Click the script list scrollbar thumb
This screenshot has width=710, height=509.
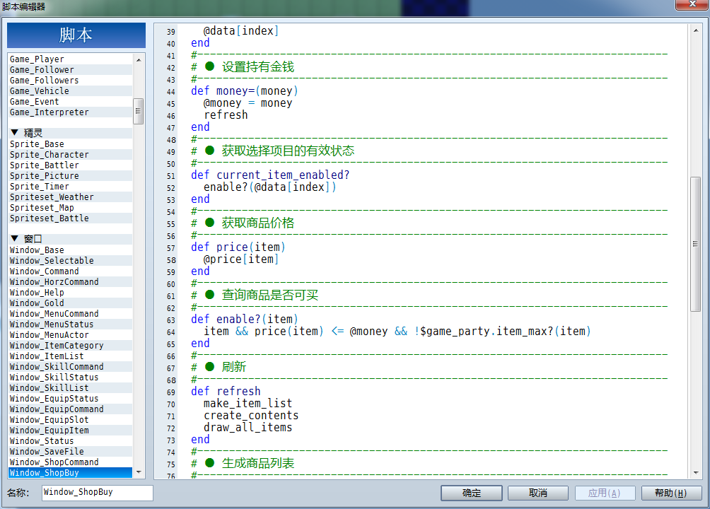pos(139,111)
